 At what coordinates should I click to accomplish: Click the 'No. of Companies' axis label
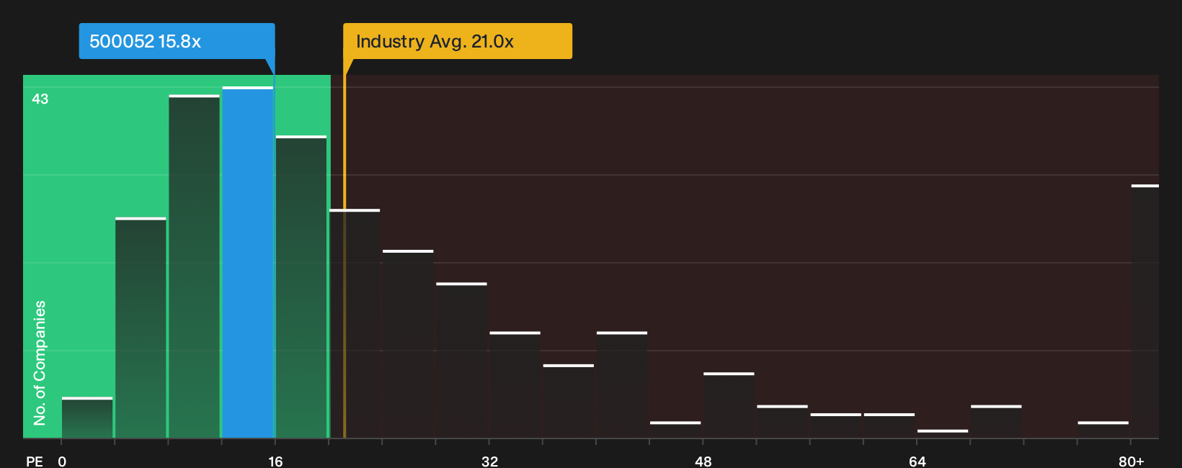click(40, 363)
